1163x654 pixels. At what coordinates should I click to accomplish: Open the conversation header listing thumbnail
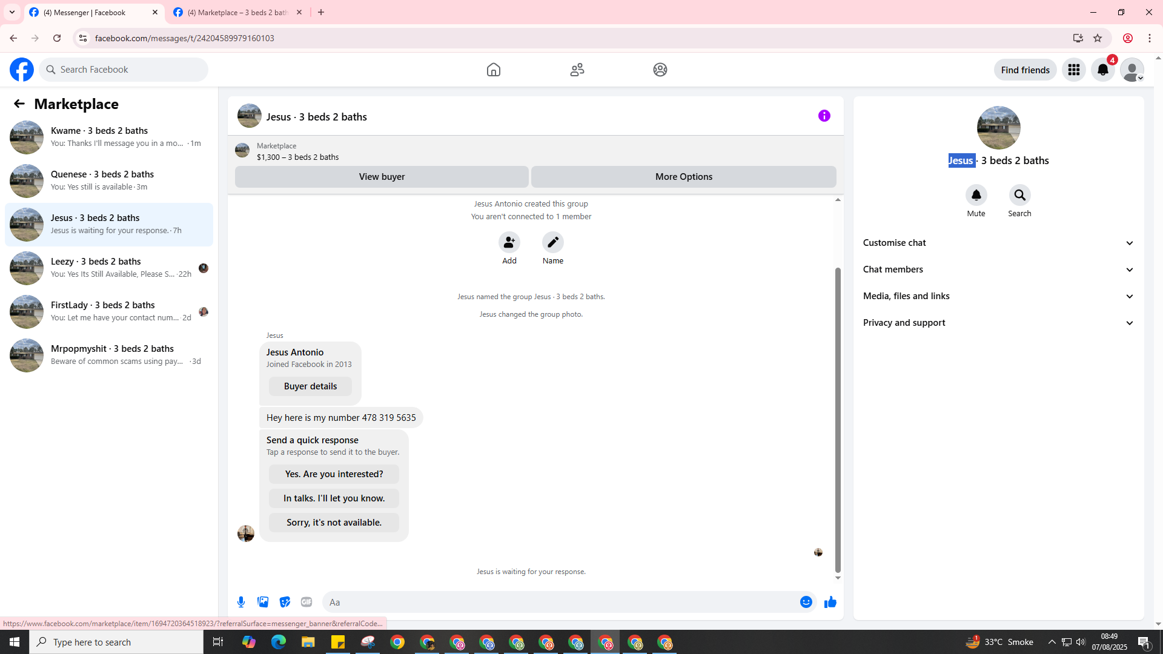tap(250, 116)
